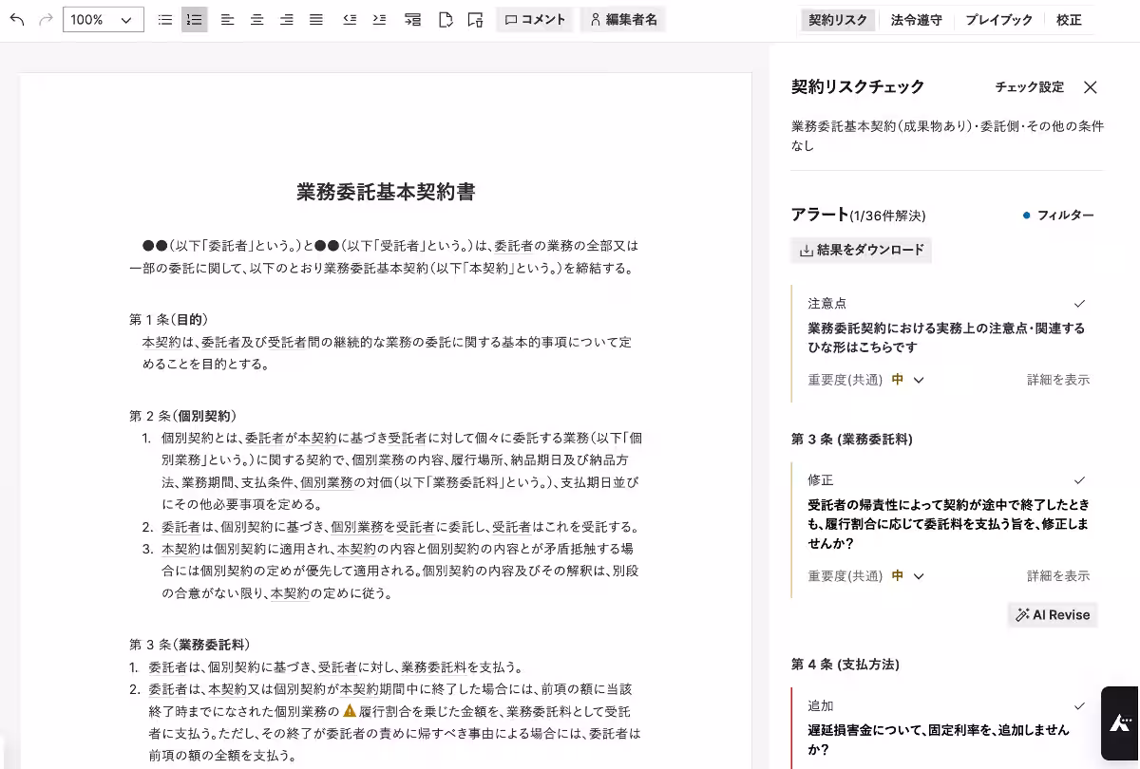Select the bullet list icon
Viewport: 1140px width, 769px height.
164,19
